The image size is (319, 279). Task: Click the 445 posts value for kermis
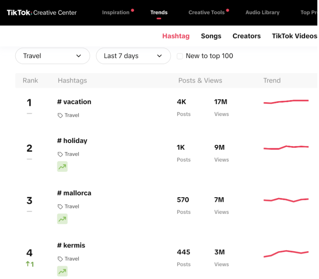click(184, 252)
